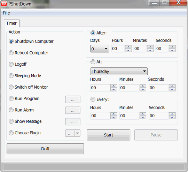This screenshot has width=188, height=172.
Task: Decrease After Minutes with down arrow
Action: (150, 51)
